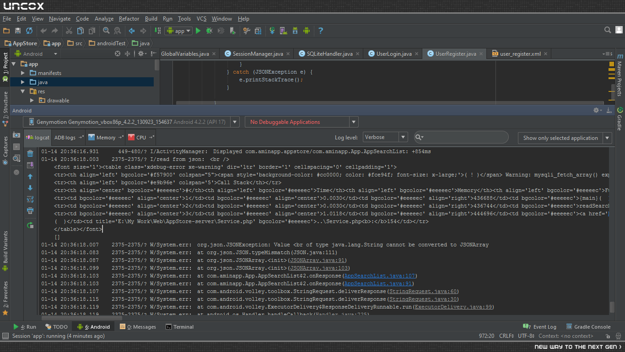Open the Android Device Monitor icon

[x=307, y=31]
